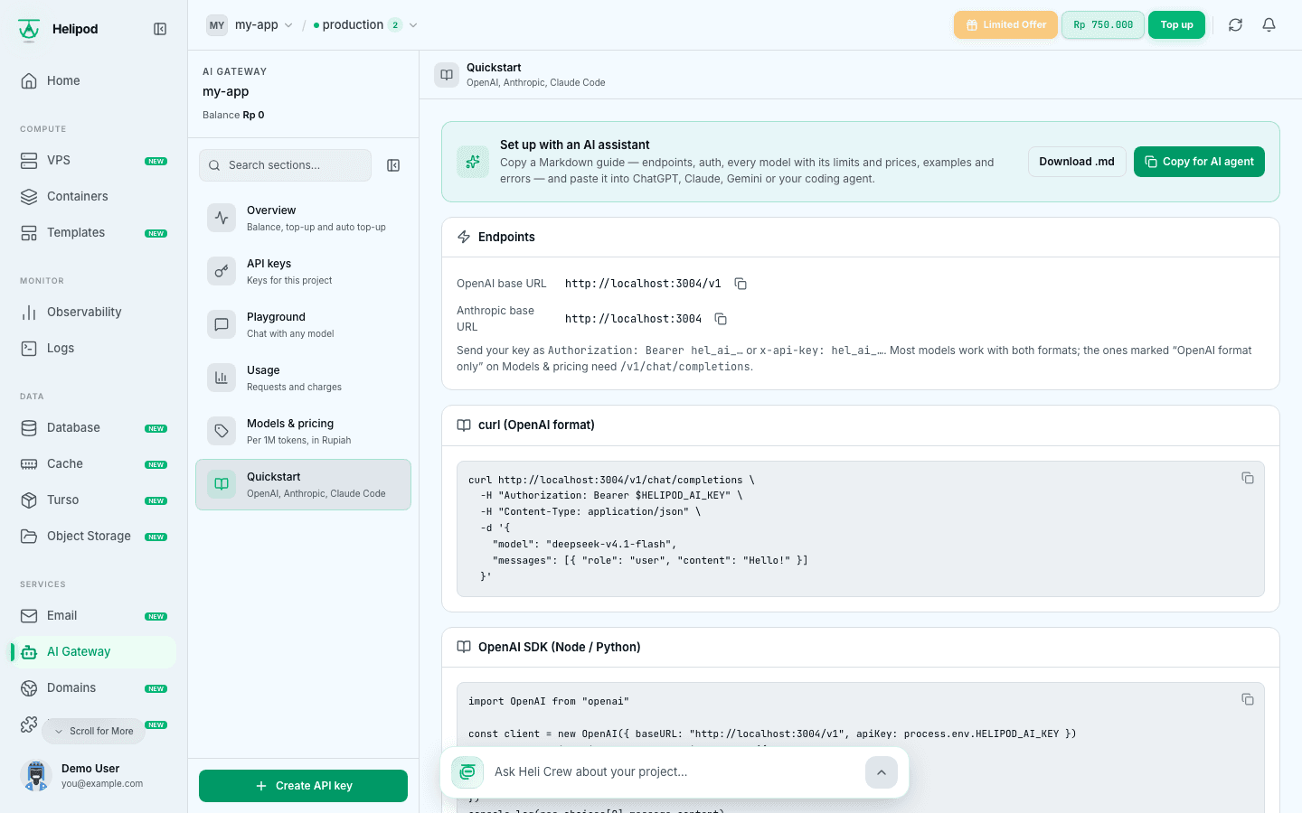Copy the OpenAI base URL
Screen dimensions: 1302x813
pos(741,284)
